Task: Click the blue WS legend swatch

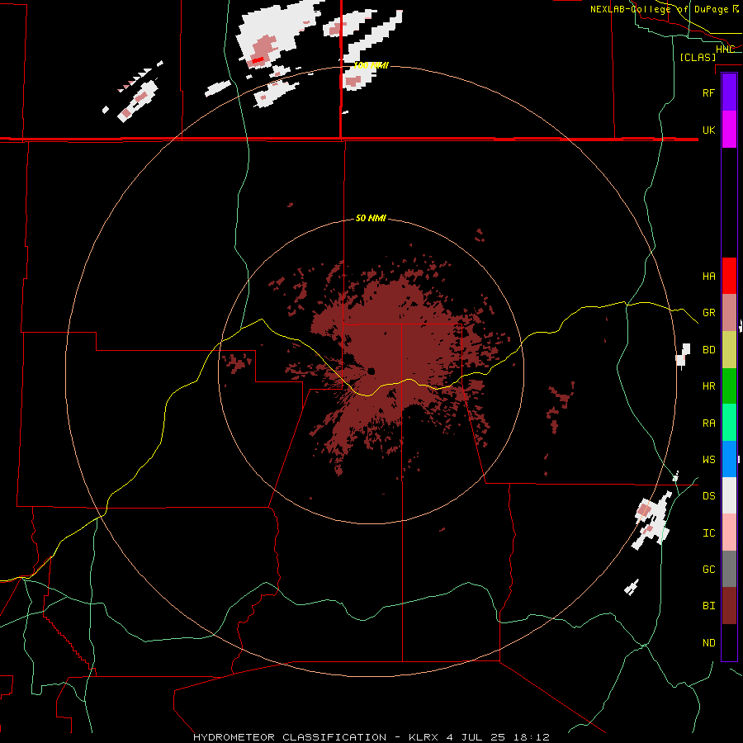Action: [729, 459]
